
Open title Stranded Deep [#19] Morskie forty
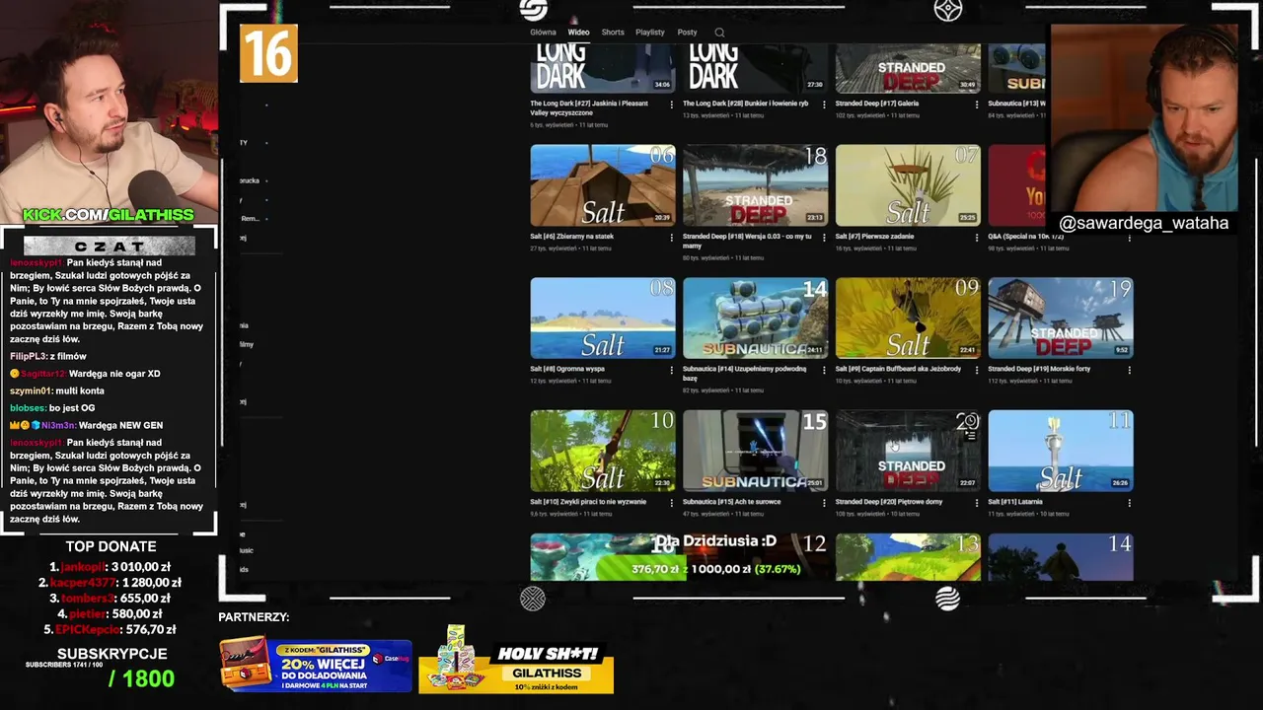1039,369
